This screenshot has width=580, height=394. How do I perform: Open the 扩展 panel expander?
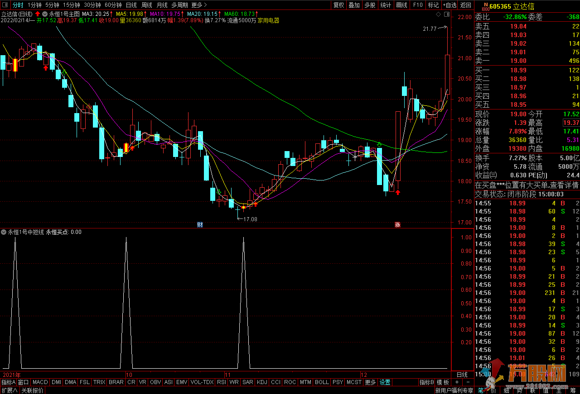click(x=9, y=390)
